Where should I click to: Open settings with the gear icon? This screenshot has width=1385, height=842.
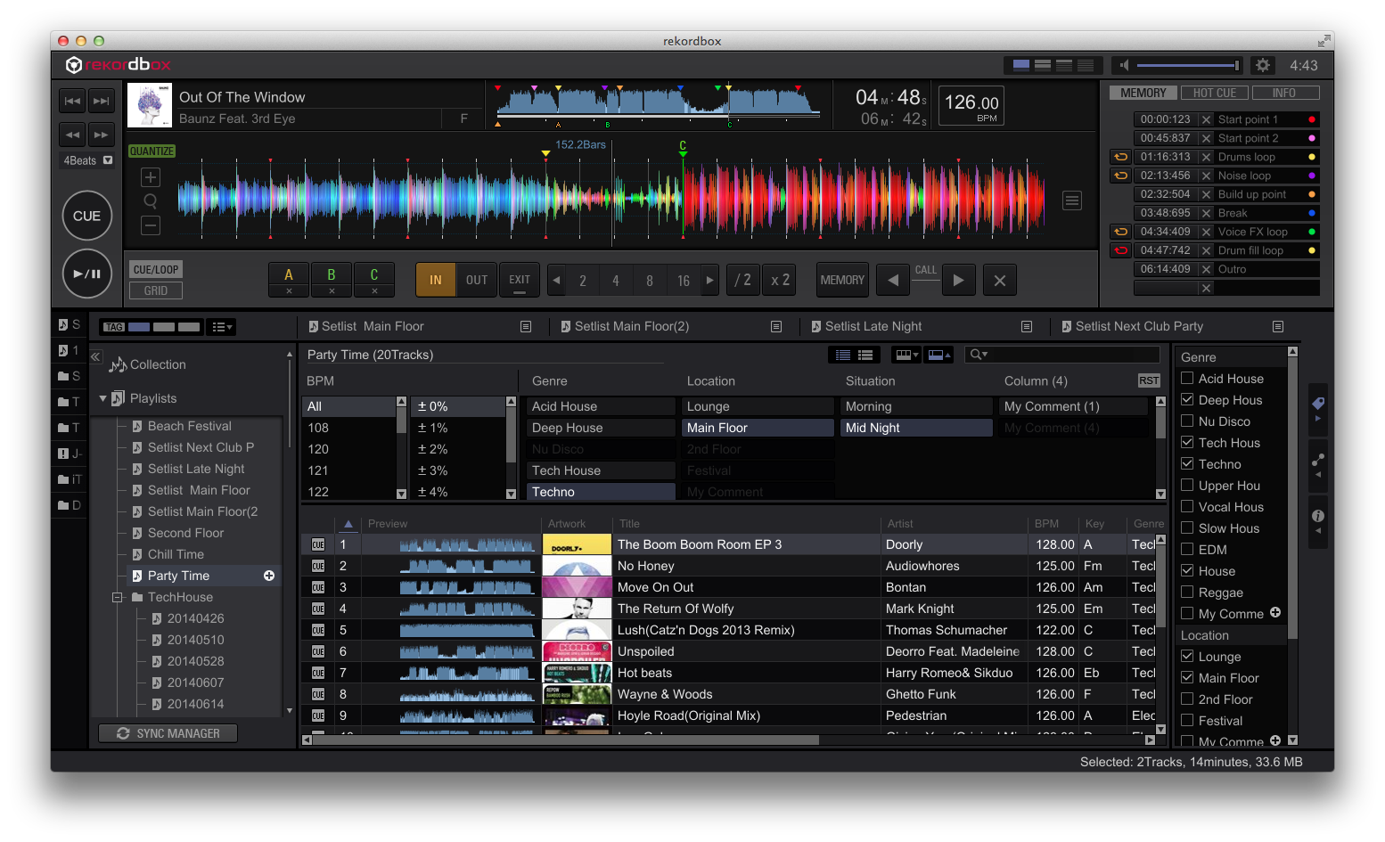1262,65
